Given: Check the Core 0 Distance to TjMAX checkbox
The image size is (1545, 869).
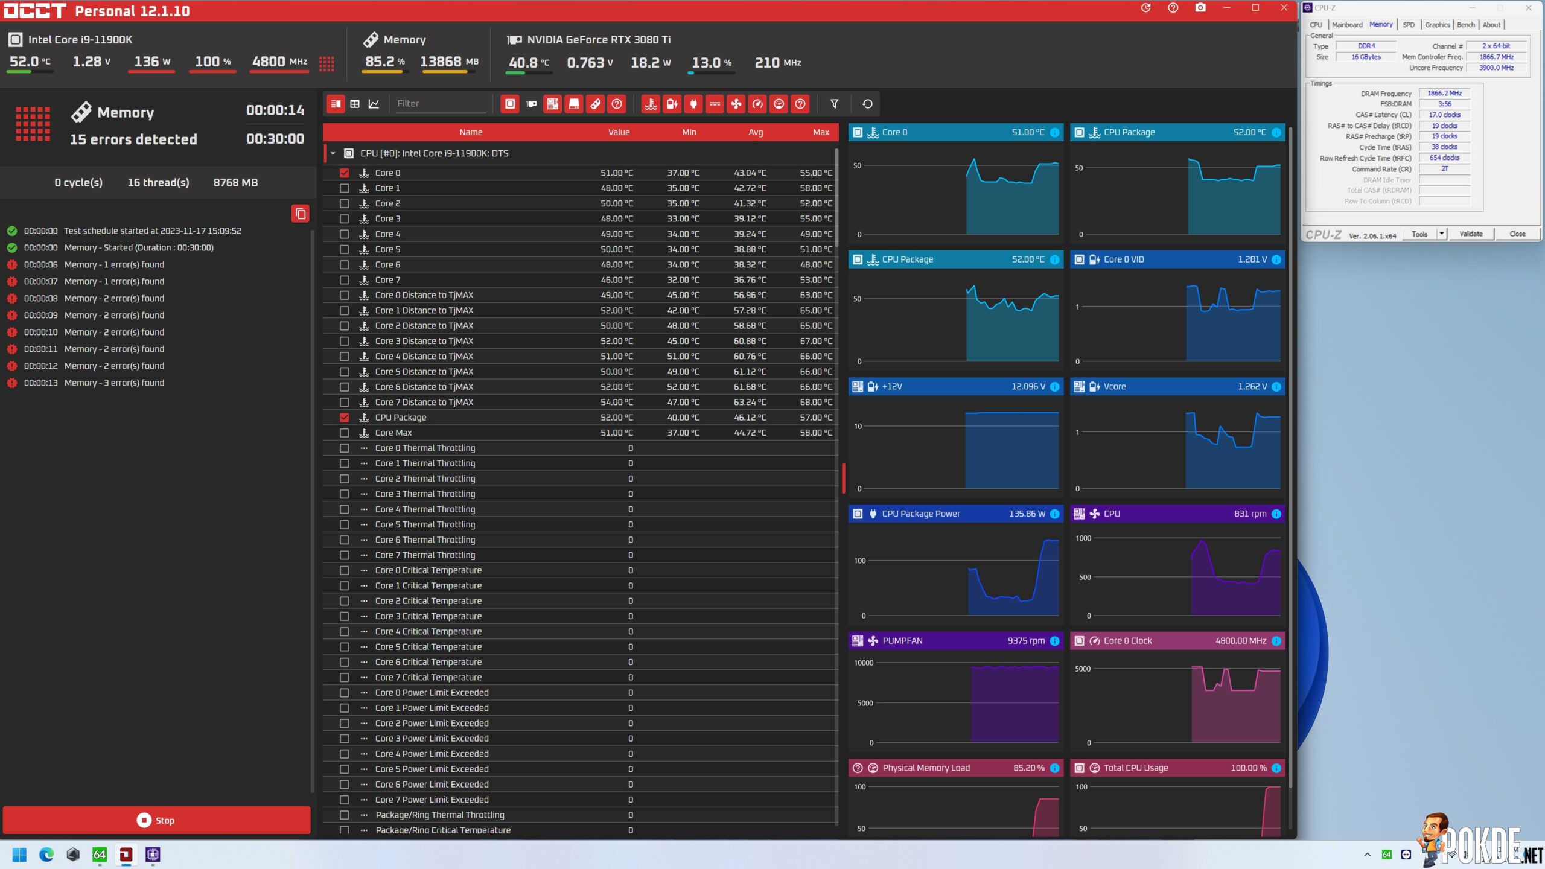Looking at the screenshot, I should click(344, 295).
